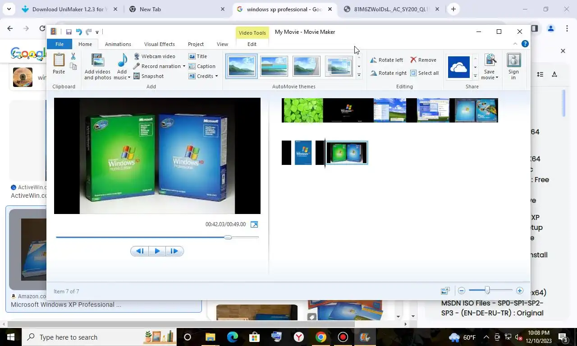The height and width of the screenshot is (346, 577).
Task: Click the Copy icon under the scissors
Action: (73, 66)
